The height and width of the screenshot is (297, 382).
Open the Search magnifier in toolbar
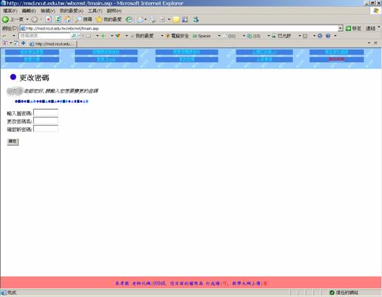(78, 19)
